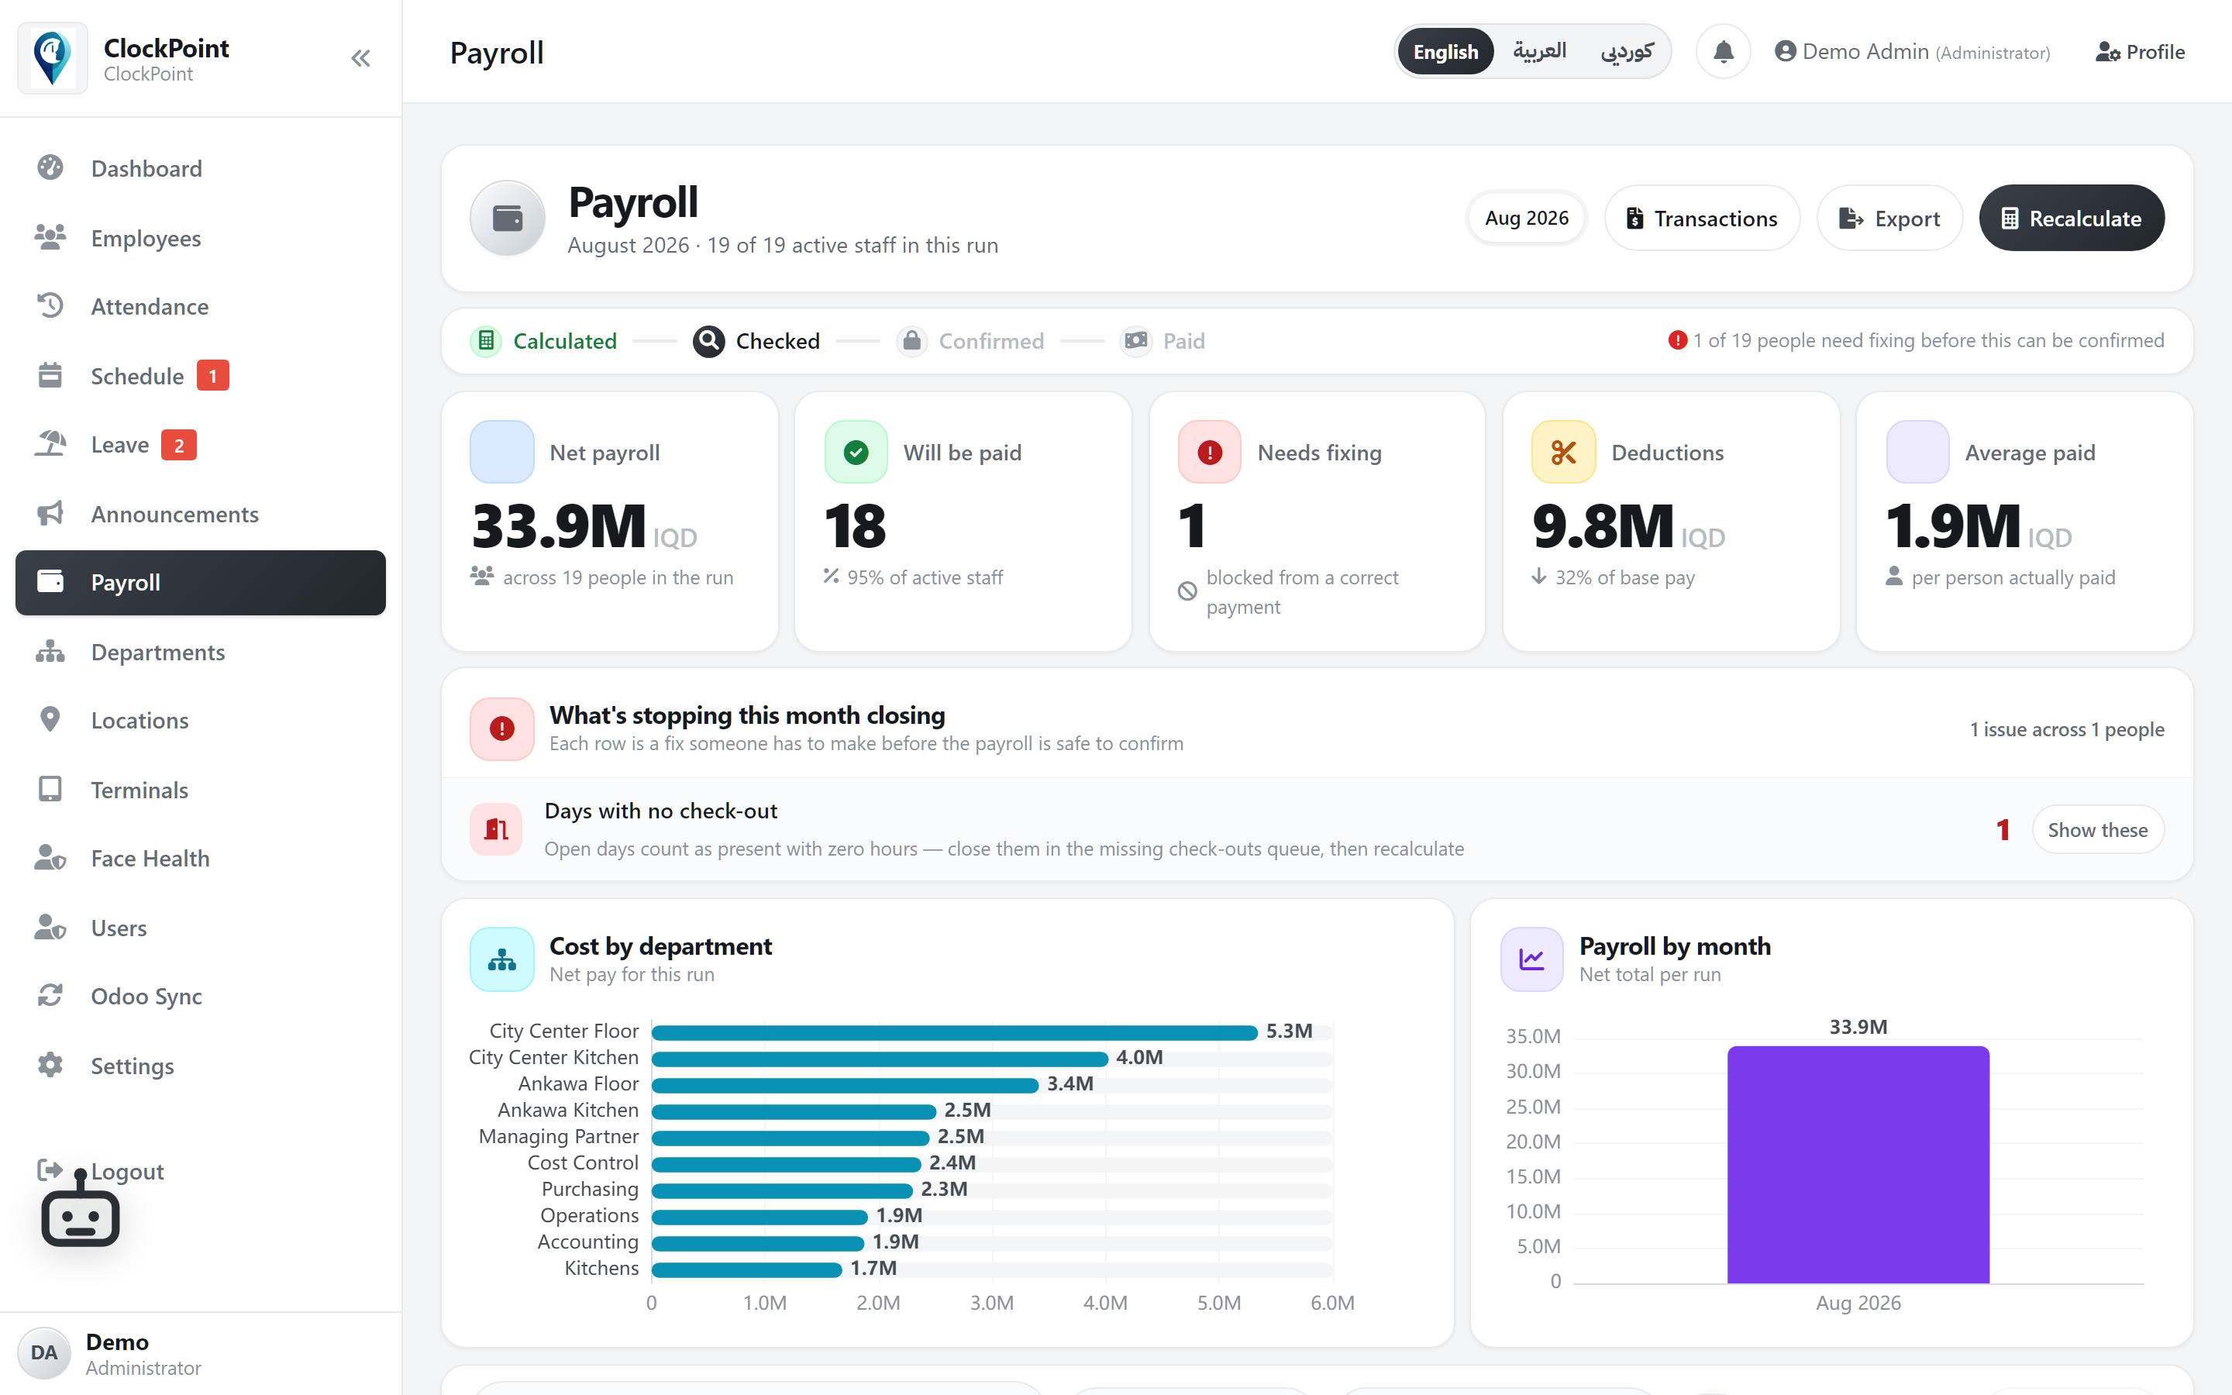Click the Deductions scissors icon

pos(1563,452)
